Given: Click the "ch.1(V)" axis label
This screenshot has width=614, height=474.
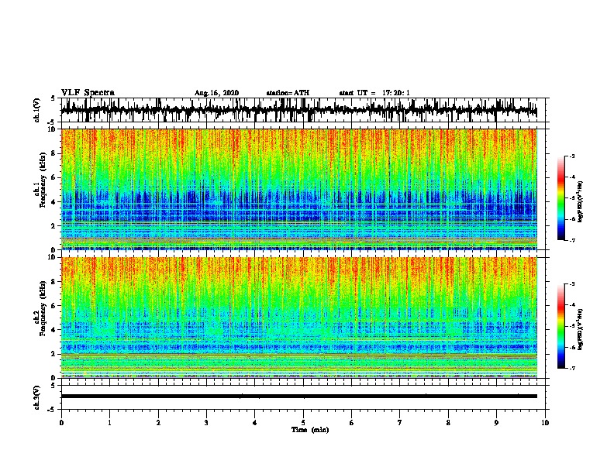Looking at the screenshot, I should 37,110.
